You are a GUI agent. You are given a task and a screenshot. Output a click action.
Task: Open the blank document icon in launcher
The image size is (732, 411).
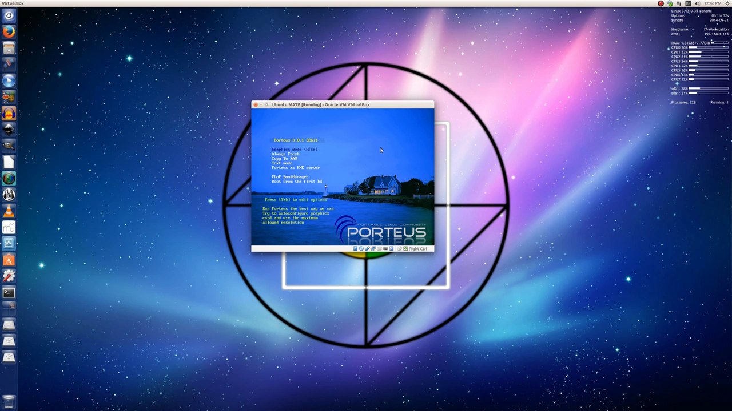point(9,162)
